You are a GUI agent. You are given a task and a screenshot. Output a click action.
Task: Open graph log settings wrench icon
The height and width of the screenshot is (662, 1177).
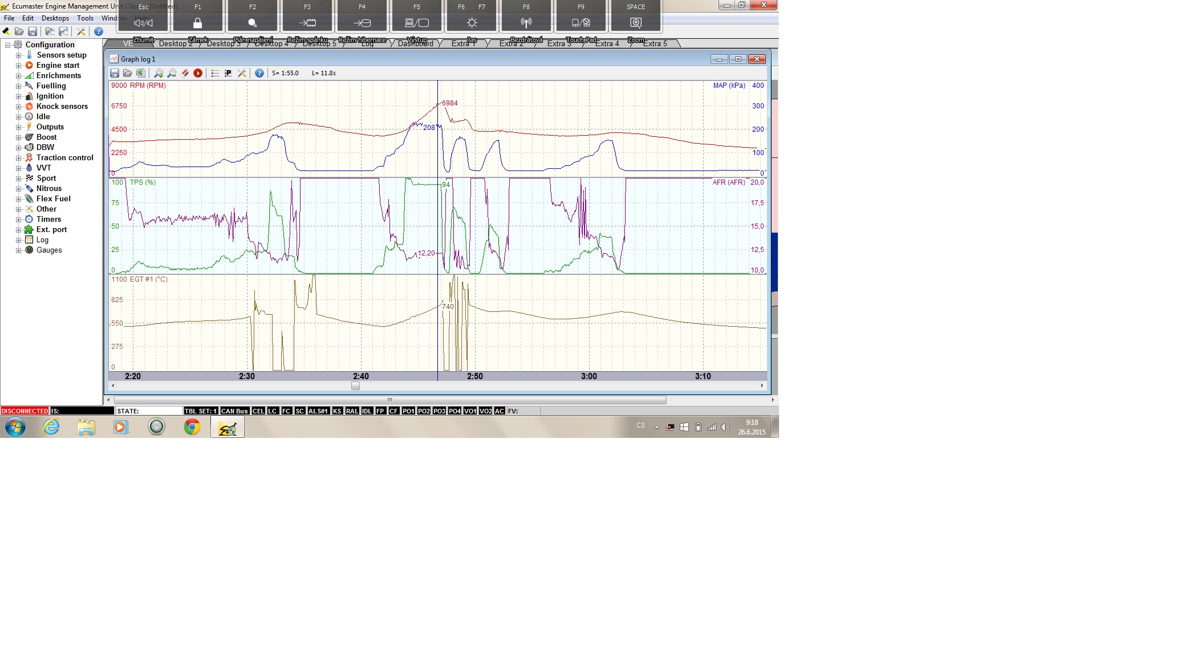[242, 74]
